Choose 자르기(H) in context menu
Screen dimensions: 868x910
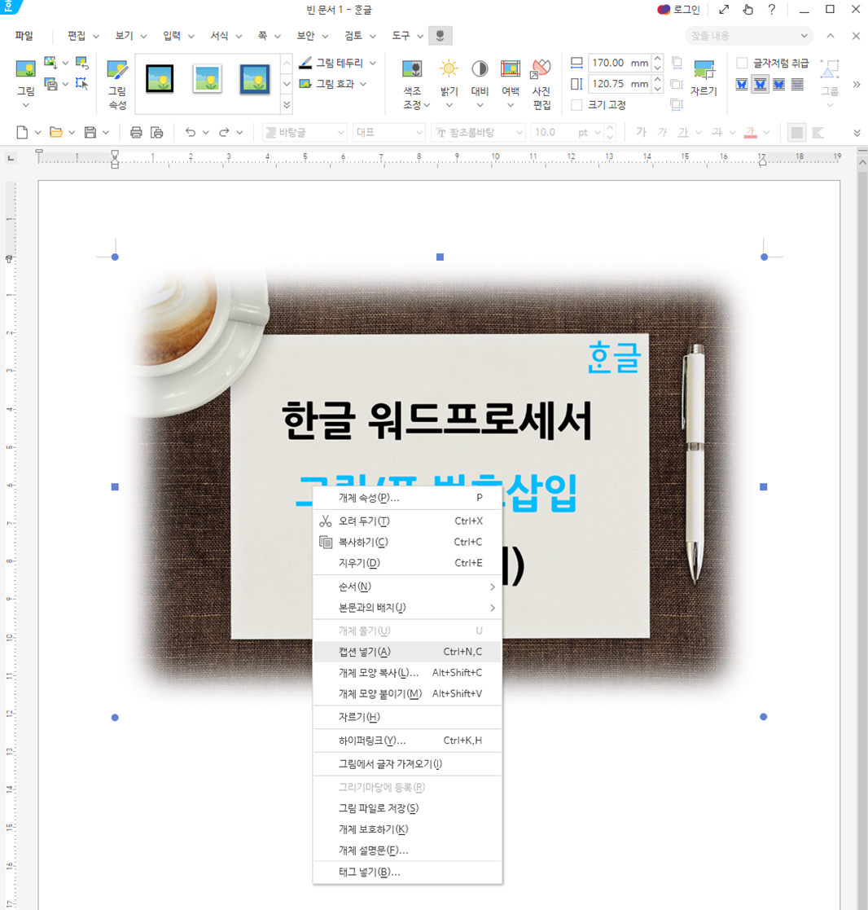[407, 717]
